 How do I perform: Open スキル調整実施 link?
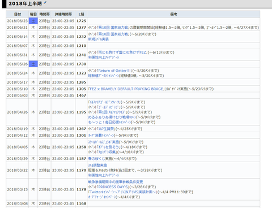pyautogui.click(x=97, y=165)
